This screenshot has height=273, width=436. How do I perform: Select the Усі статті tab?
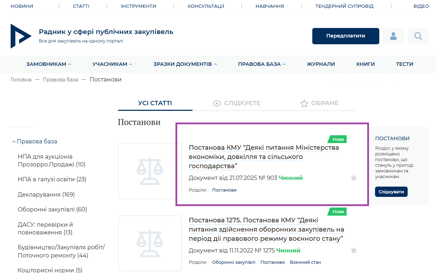[x=155, y=103]
